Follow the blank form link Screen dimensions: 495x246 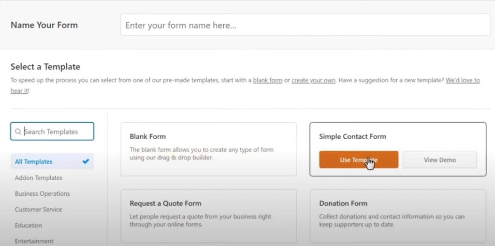(268, 80)
